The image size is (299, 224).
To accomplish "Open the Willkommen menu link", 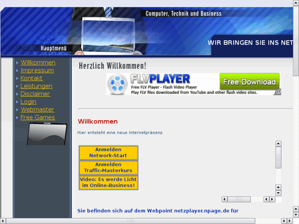I will (38, 62).
